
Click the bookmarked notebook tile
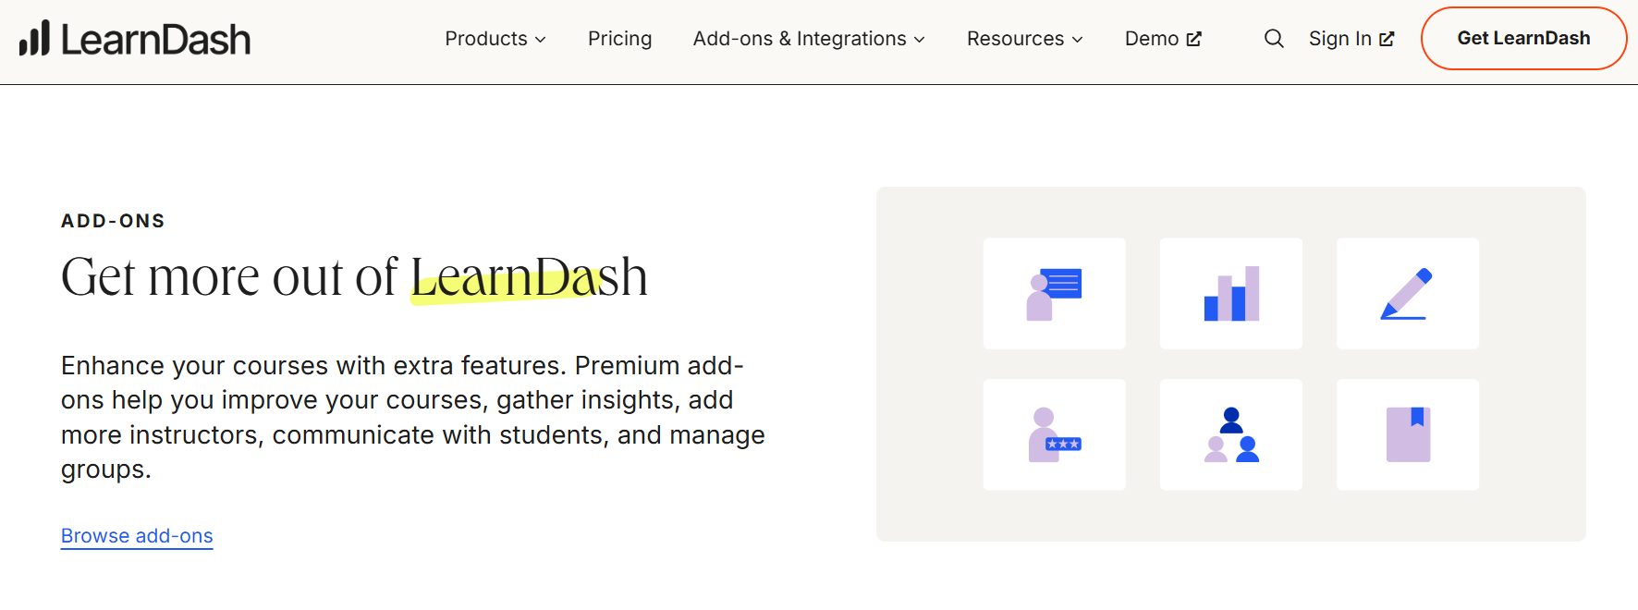(1407, 434)
